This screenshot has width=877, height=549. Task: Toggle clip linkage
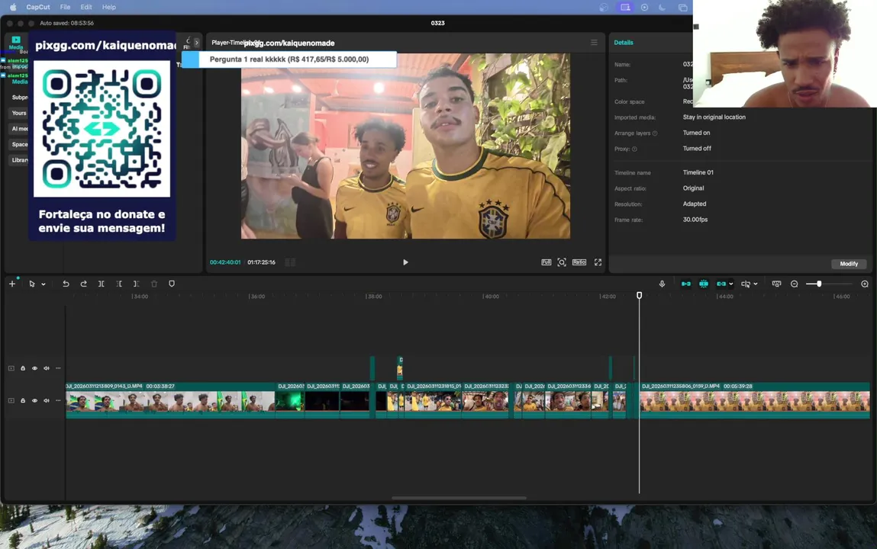[721, 284]
